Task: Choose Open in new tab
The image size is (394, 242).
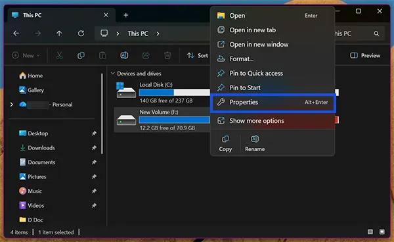Action: [x=273, y=30]
